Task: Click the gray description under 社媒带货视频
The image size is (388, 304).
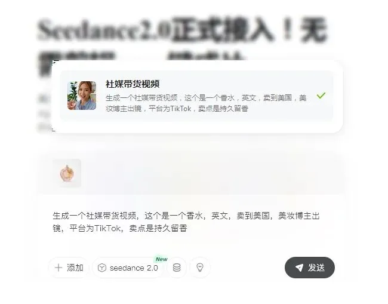Action: (206, 103)
